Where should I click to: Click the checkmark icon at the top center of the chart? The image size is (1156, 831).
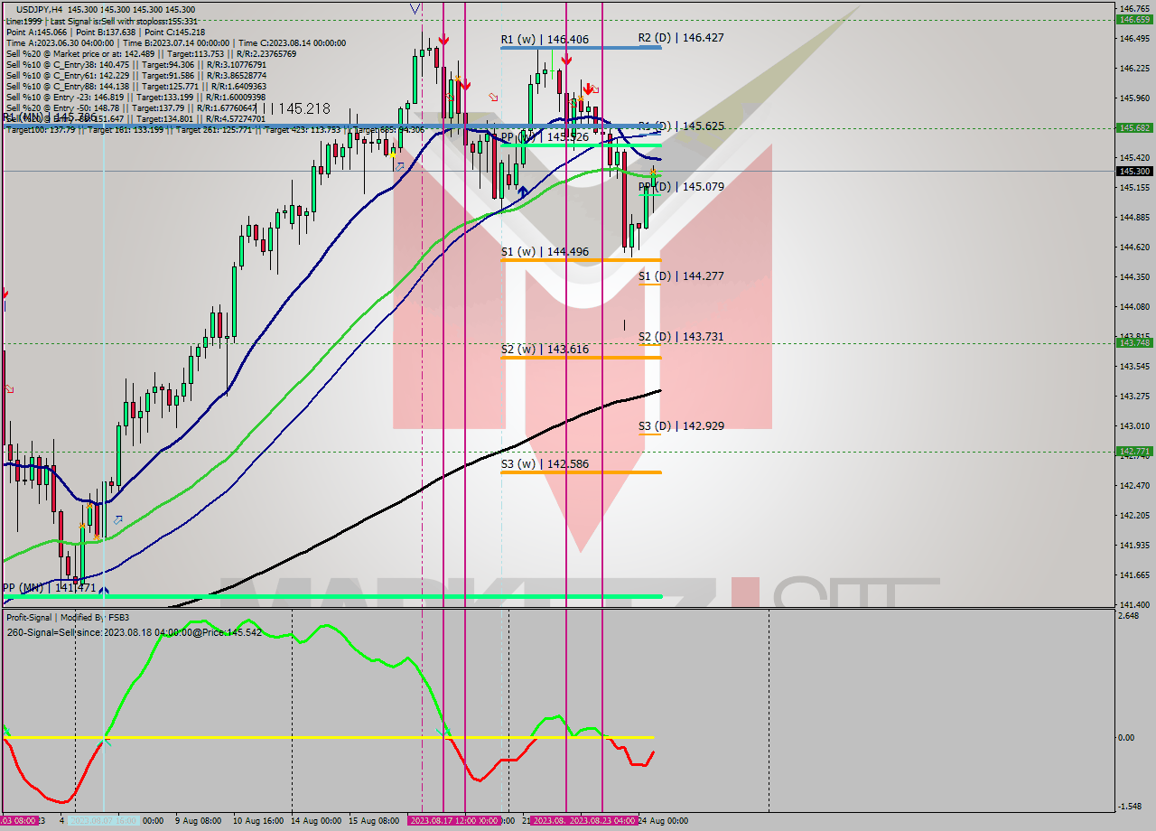coord(415,6)
